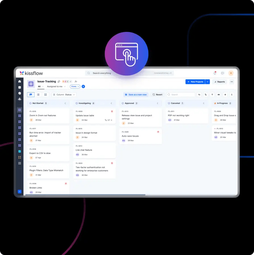
Task: Click the add member icon beside the avatars
Action: click(76, 81)
